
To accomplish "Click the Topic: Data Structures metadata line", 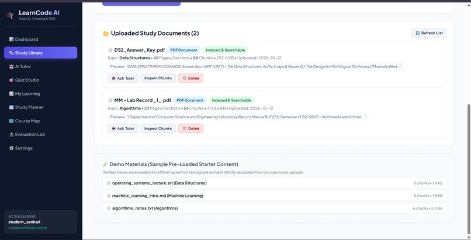I will 195,58.
